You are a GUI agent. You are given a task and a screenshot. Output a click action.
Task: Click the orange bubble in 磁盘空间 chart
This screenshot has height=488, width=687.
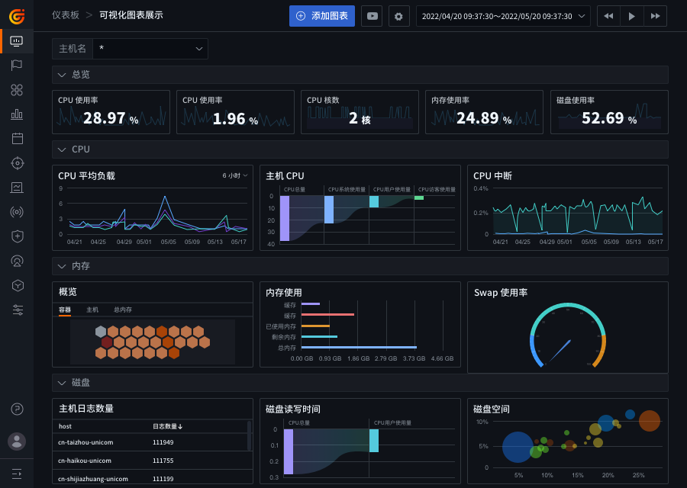[x=650, y=421]
